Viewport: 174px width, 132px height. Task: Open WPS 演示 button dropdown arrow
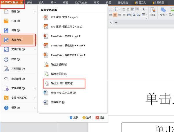22,2
